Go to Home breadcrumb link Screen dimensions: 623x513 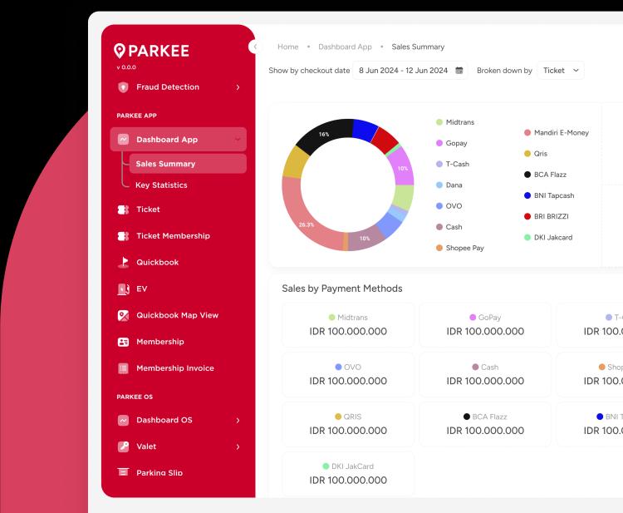(x=287, y=47)
